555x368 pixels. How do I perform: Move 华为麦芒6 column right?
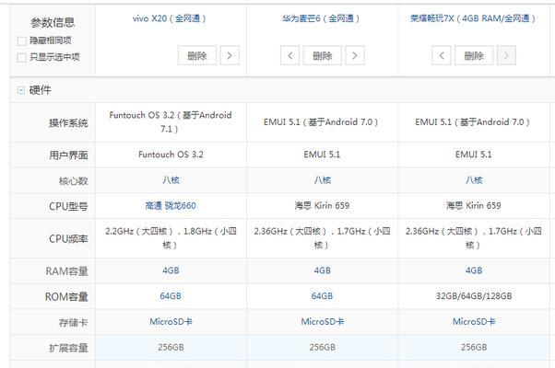[x=355, y=55]
